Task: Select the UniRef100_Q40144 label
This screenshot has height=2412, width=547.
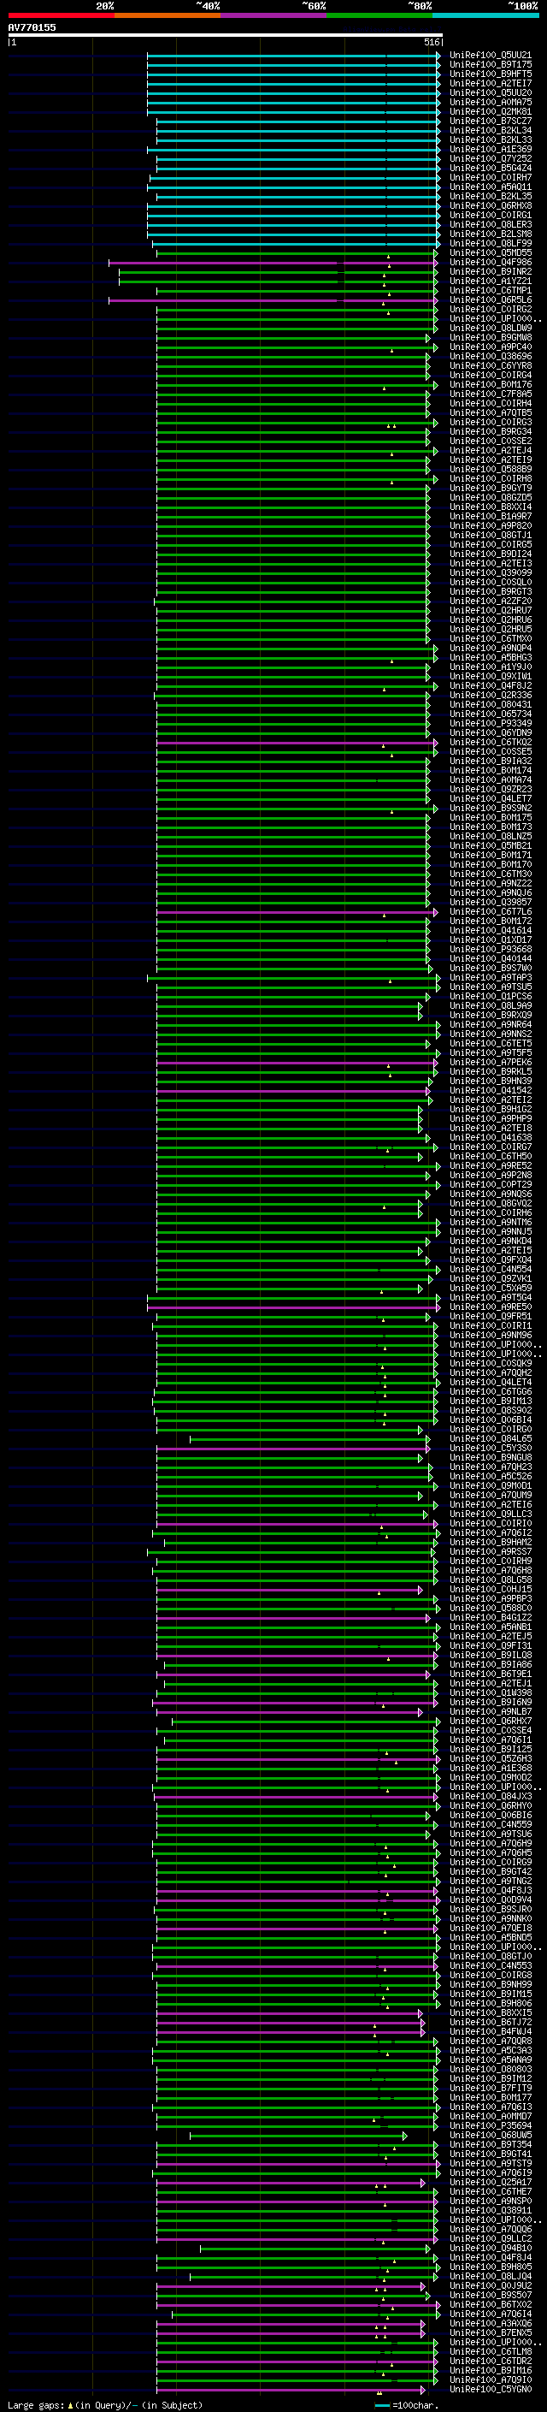Action: click(491, 958)
